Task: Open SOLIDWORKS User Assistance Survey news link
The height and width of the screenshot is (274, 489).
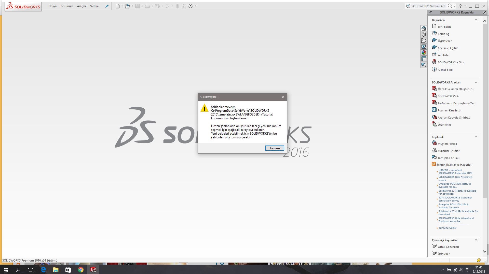Action: 455,178
